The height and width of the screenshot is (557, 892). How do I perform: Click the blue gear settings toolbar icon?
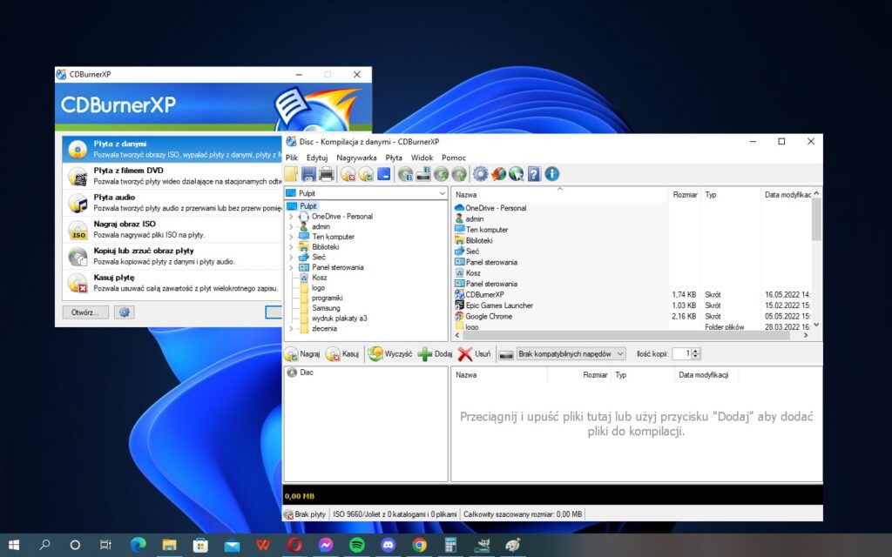(481, 174)
